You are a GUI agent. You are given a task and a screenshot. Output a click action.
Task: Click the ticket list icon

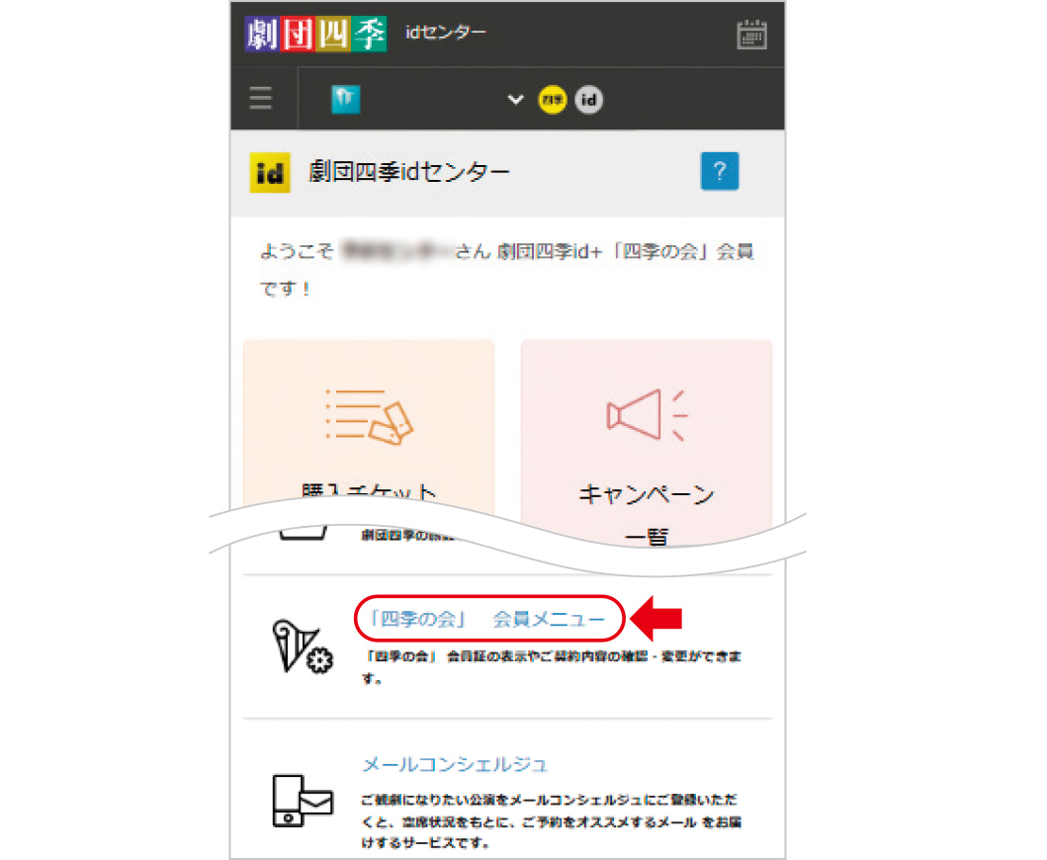(x=369, y=416)
